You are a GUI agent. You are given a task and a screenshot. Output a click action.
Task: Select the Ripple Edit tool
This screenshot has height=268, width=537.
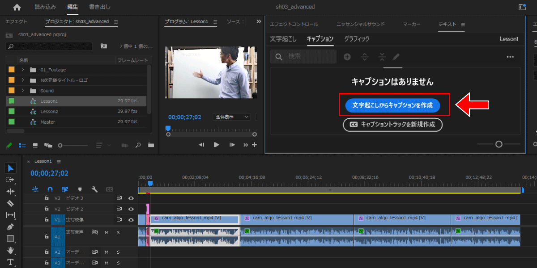coord(11,191)
